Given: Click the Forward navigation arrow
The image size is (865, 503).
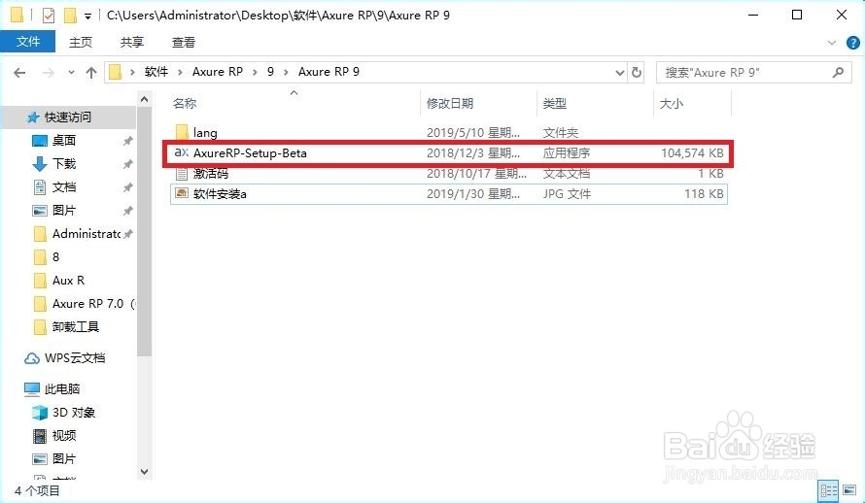Looking at the screenshot, I should click(x=48, y=72).
